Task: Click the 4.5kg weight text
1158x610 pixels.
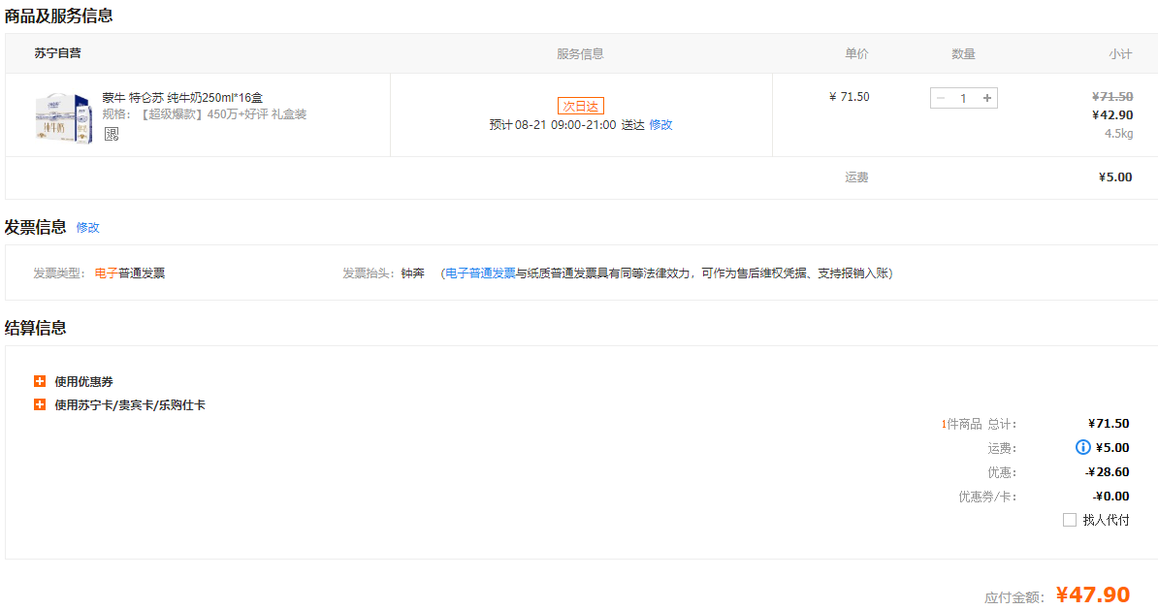Action: click(1119, 134)
